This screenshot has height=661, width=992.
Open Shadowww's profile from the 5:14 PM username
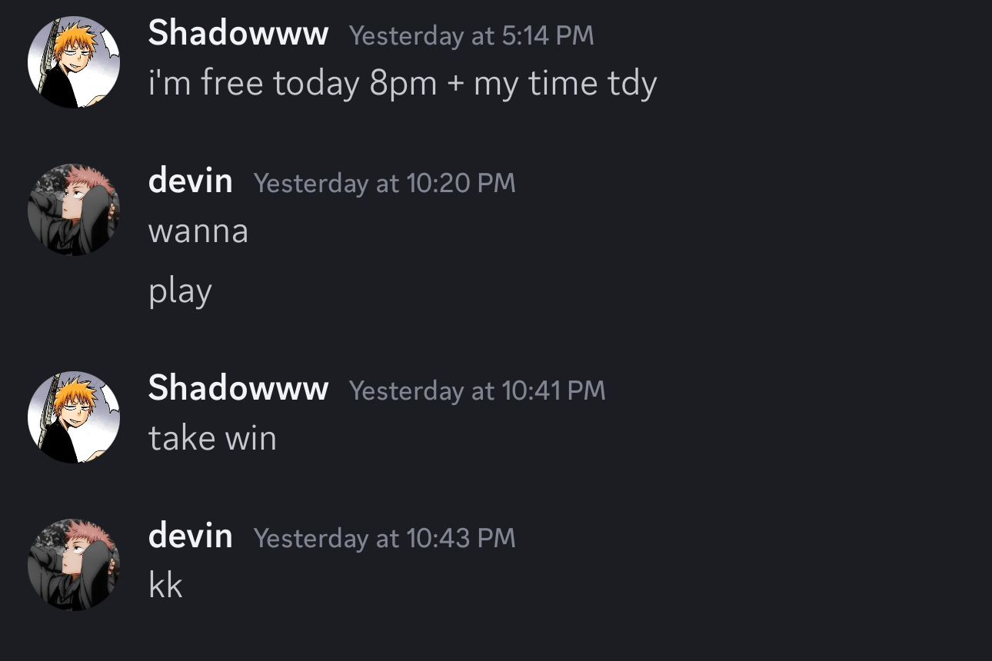pyautogui.click(x=238, y=35)
